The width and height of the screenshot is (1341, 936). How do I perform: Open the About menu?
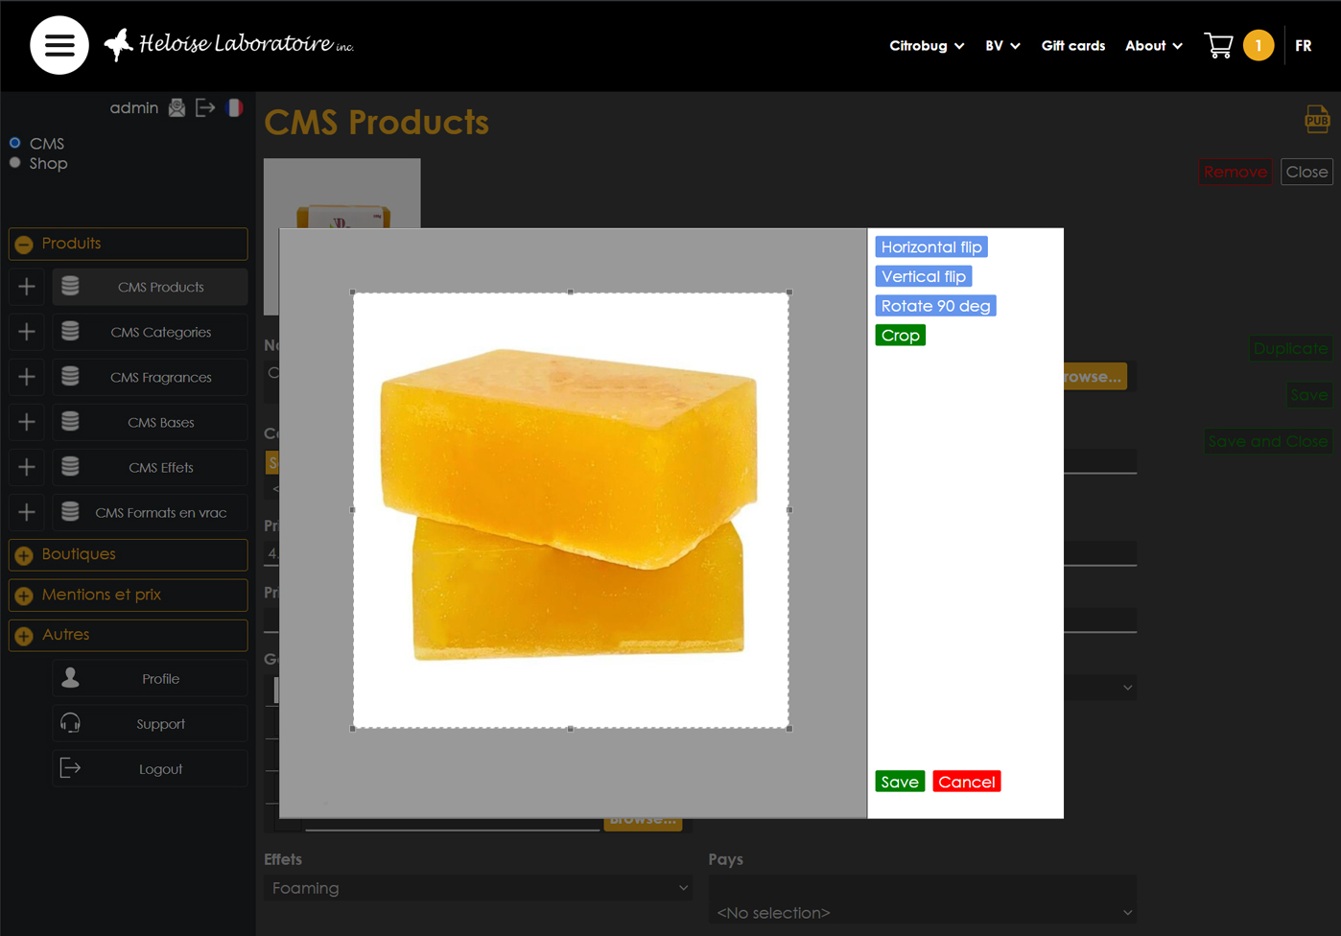click(1153, 46)
